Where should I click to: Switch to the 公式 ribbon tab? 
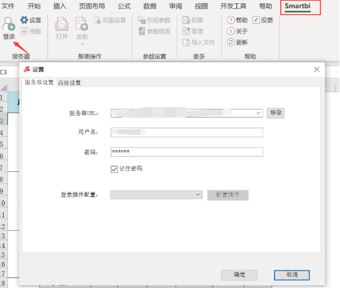[124, 6]
